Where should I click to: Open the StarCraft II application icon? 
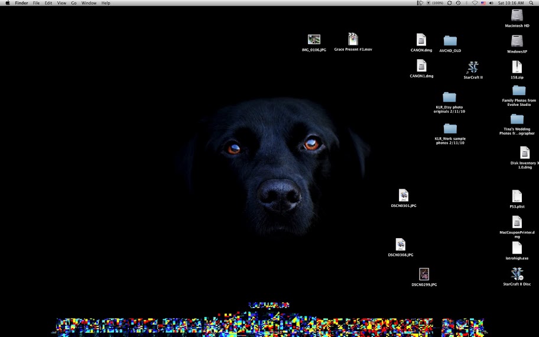pos(472,67)
